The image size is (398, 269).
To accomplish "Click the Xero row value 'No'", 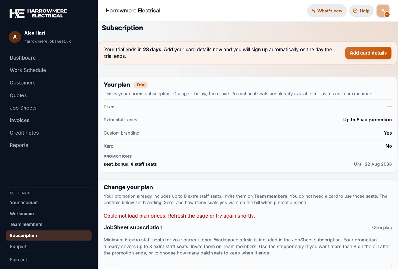I will point(389,146).
